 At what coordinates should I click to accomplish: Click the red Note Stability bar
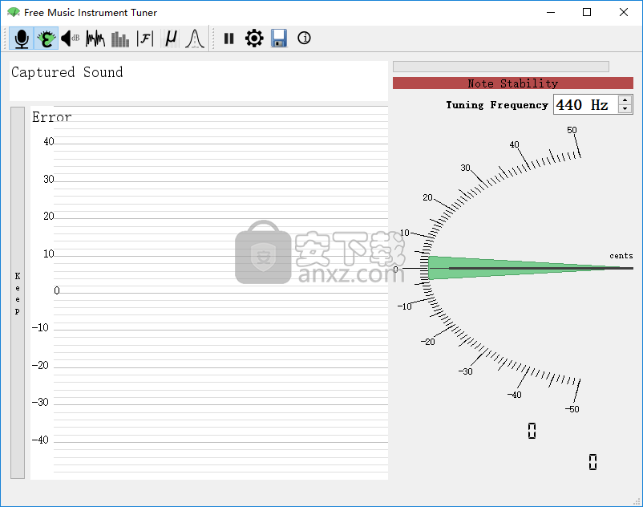coord(512,83)
